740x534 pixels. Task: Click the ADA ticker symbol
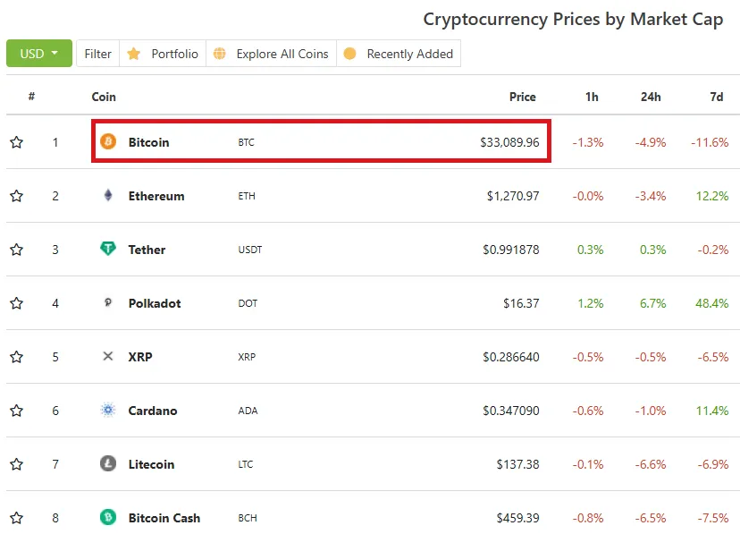click(248, 411)
